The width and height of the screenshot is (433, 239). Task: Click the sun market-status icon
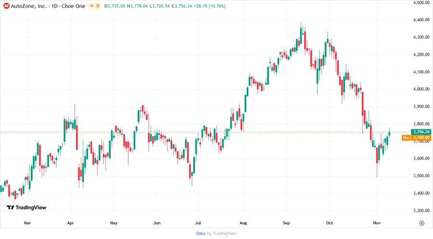pos(92,6)
